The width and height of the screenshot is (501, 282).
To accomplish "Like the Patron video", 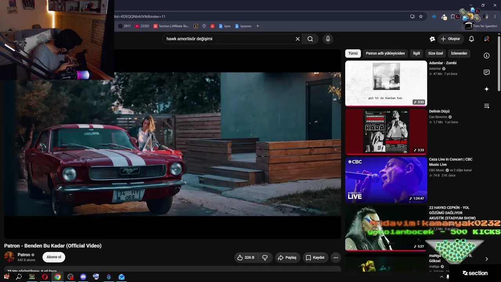I will pos(246,257).
